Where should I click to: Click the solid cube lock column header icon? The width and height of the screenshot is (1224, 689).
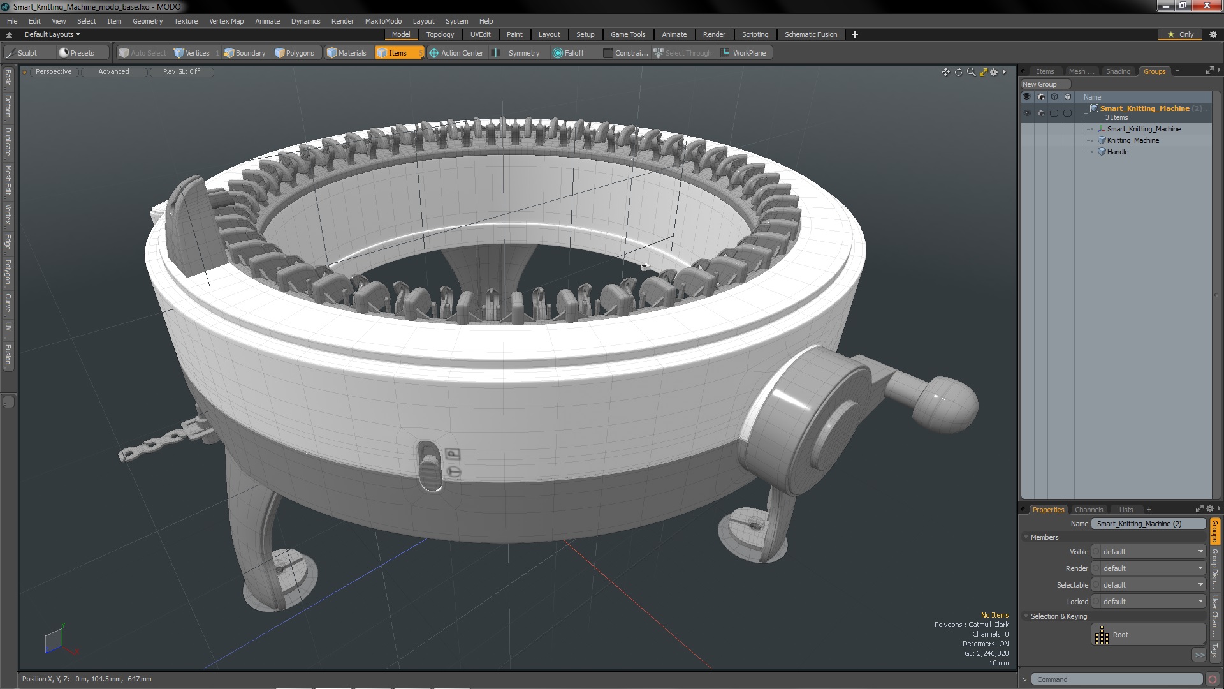(x=1068, y=97)
